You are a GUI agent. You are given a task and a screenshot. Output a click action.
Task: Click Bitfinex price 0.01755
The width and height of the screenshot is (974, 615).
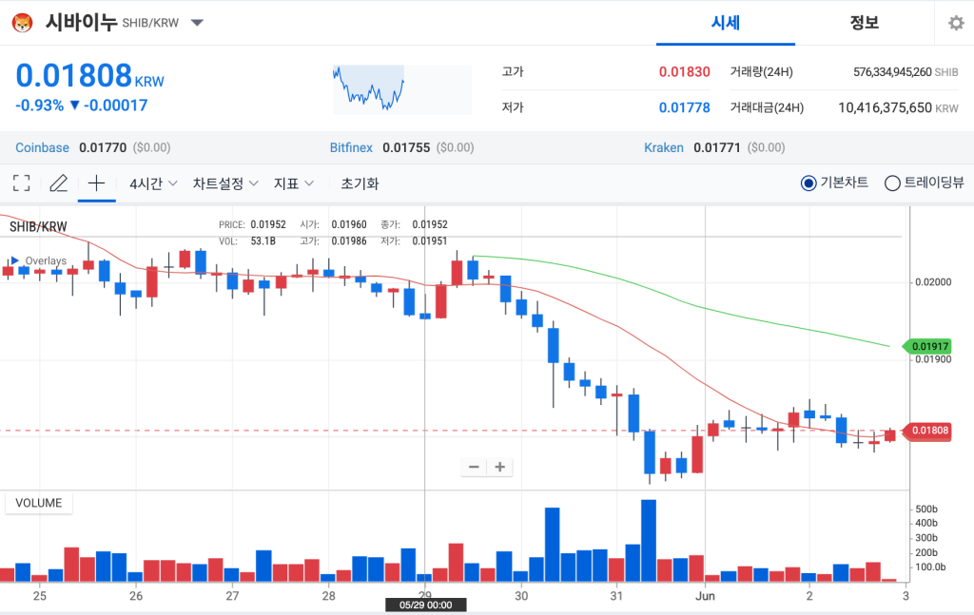(x=406, y=147)
